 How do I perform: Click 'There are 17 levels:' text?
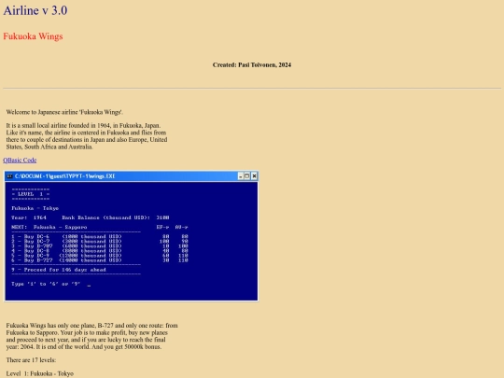click(x=31, y=360)
